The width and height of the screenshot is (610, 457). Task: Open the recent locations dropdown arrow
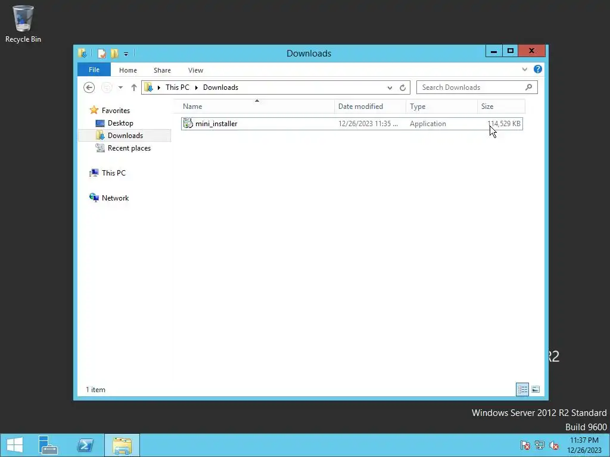(120, 87)
